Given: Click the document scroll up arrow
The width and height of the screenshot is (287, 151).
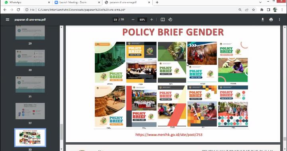Looking at the screenshot, I should click(x=285, y=27).
